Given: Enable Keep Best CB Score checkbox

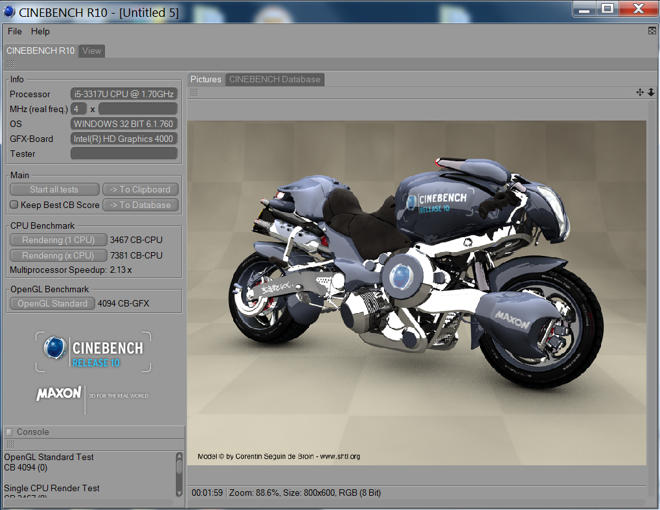Looking at the screenshot, I should pyautogui.click(x=14, y=205).
